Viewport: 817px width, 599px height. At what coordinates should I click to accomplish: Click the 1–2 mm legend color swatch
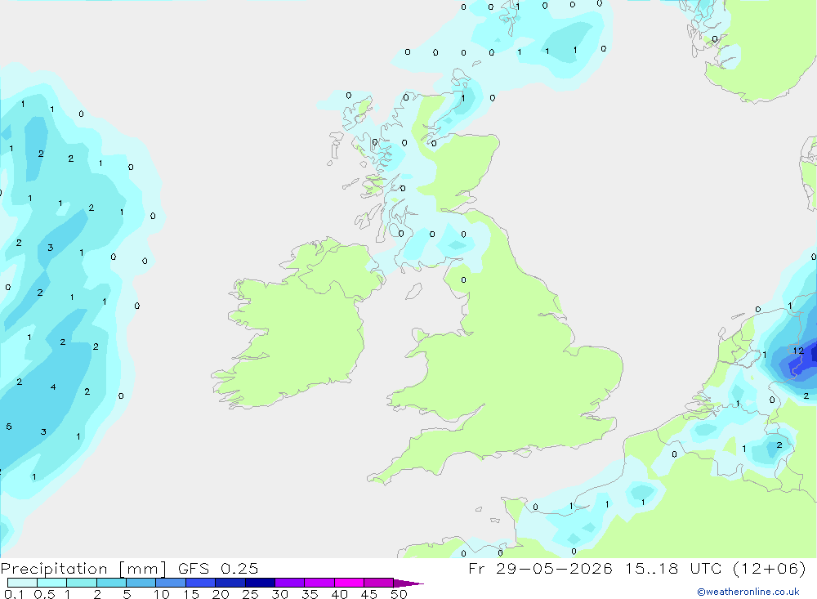click(81, 583)
